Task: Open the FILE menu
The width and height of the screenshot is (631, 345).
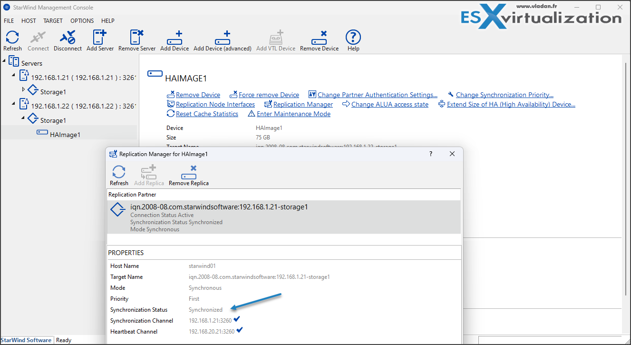Action: 9,20
